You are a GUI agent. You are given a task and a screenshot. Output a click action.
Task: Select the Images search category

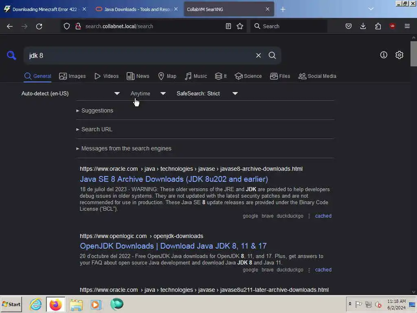point(72,76)
